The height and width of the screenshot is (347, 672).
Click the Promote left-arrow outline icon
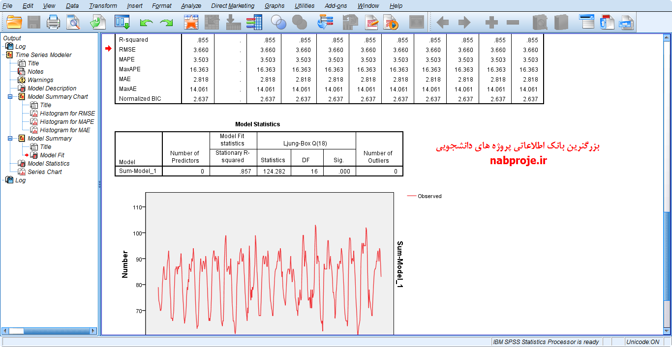pos(443,22)
